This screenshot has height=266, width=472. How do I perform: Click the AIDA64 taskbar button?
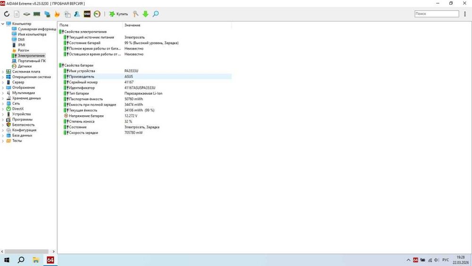click(51, 260)
